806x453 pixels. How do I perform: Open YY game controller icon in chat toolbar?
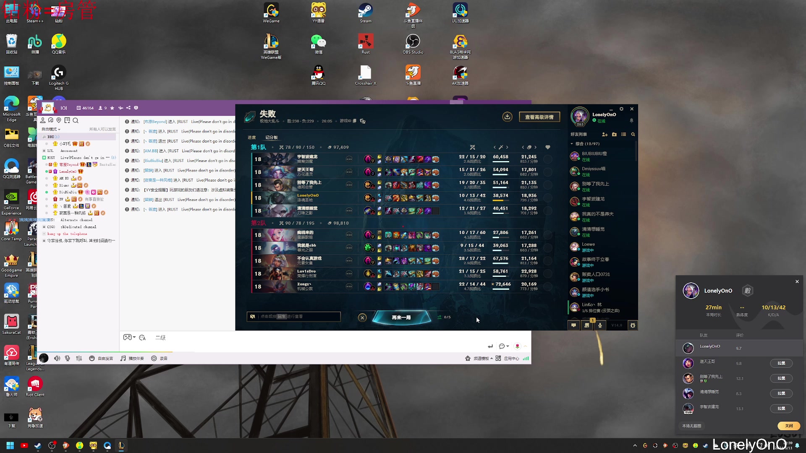tap(127, 337)
